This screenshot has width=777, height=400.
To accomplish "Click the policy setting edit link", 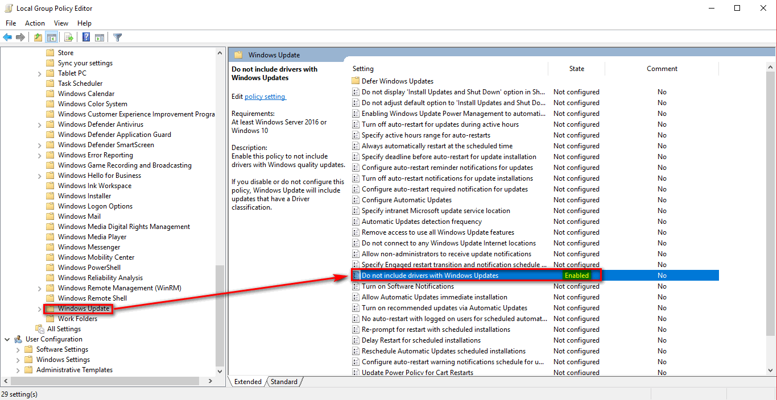I will pos(265,97).
